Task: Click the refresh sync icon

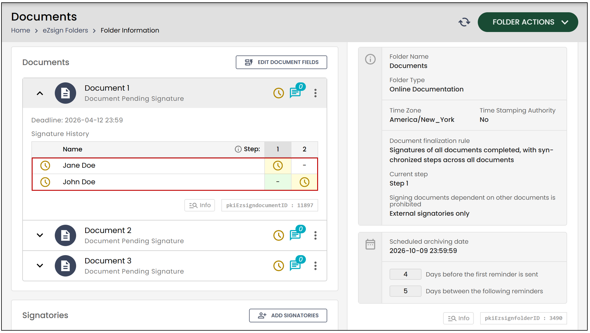Action: click(464, 22)
